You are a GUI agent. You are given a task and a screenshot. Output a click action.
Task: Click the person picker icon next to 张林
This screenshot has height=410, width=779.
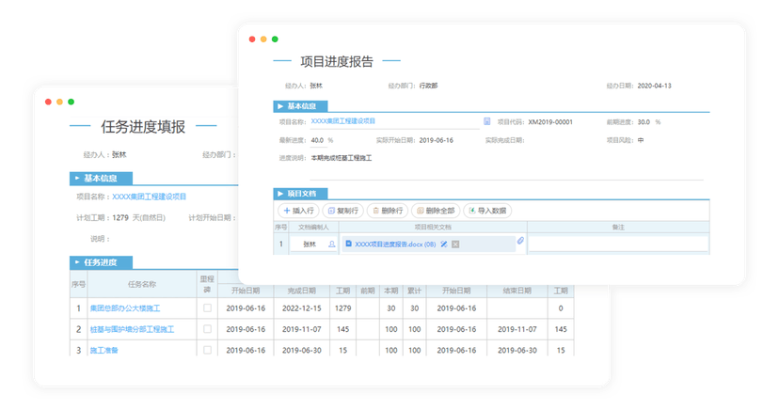tap(331, 244)
